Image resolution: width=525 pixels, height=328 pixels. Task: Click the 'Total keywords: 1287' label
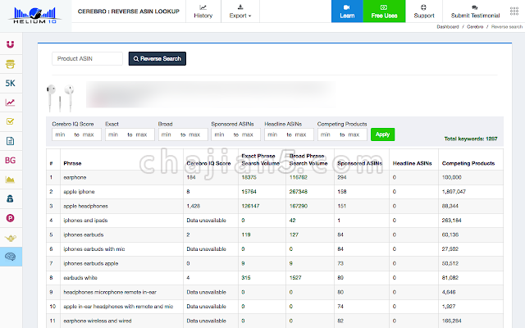[470, 139]
